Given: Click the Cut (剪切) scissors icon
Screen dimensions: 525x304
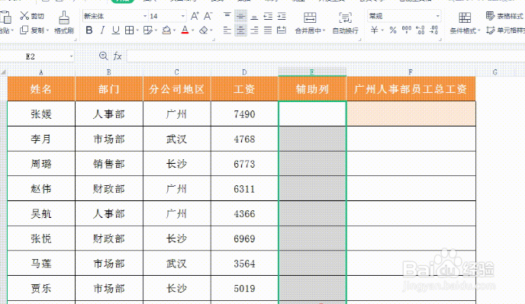Looking at the screenshot, I should (24, 16).
